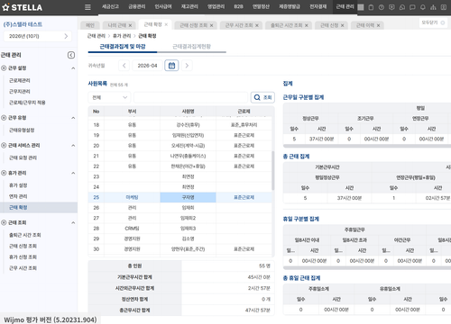Collapse the 근무 유형 section
The height and width of the screenshot is (324, 451).
coord(73,118)
